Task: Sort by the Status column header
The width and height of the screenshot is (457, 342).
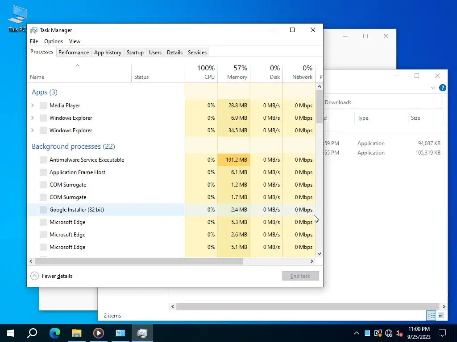Action: tap(158, 73)
